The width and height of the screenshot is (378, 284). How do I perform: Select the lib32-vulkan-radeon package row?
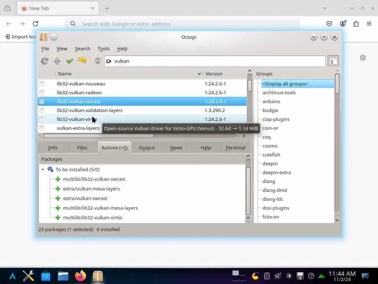(142, 92)
